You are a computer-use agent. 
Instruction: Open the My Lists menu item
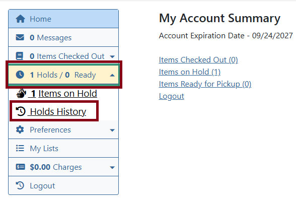tap(63, 148)
